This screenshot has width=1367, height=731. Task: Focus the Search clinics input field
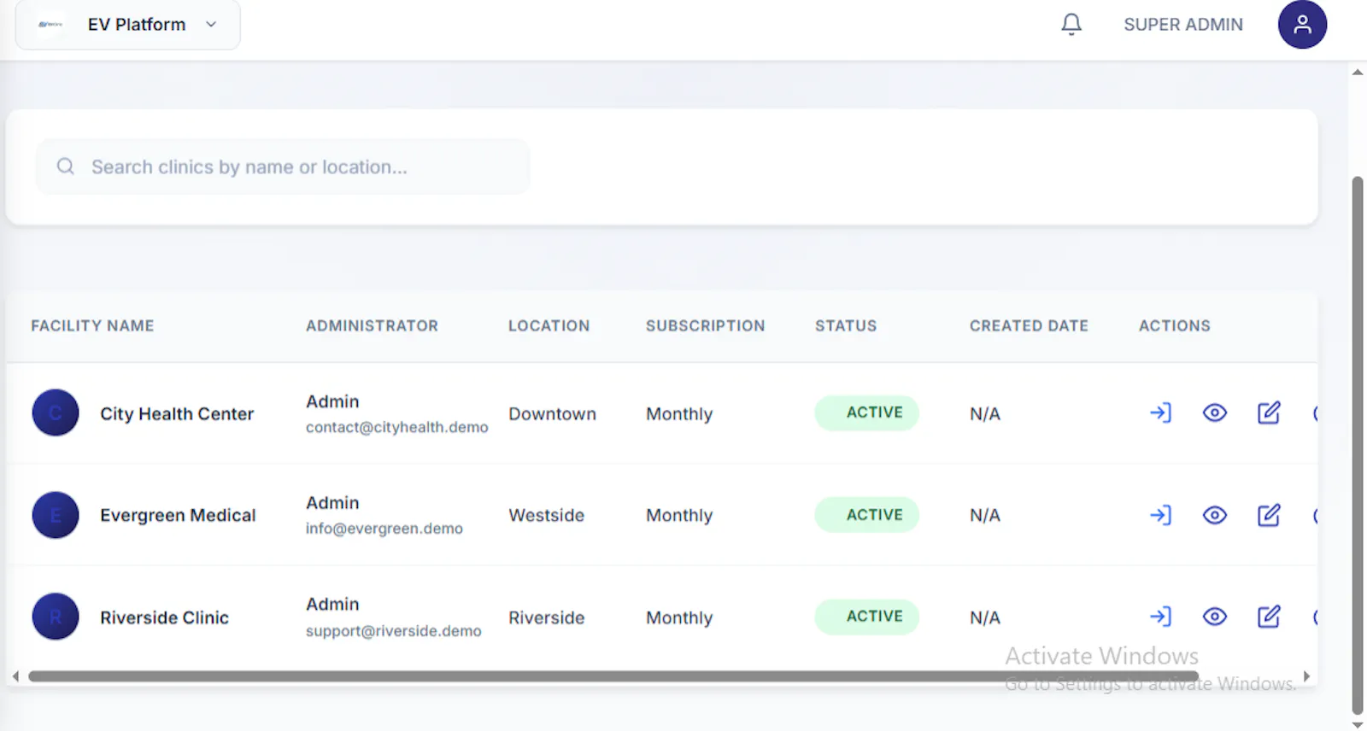click(x=283, y=167)
